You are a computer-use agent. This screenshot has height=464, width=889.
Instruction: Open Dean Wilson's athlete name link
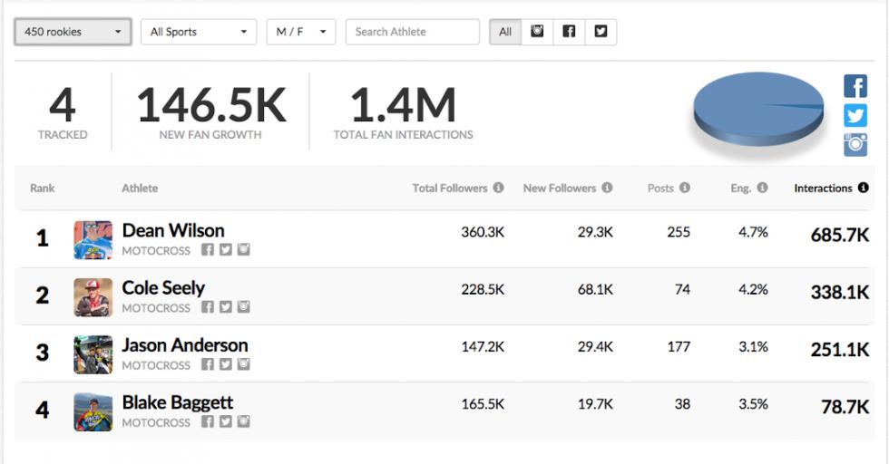tap(173, 230)
